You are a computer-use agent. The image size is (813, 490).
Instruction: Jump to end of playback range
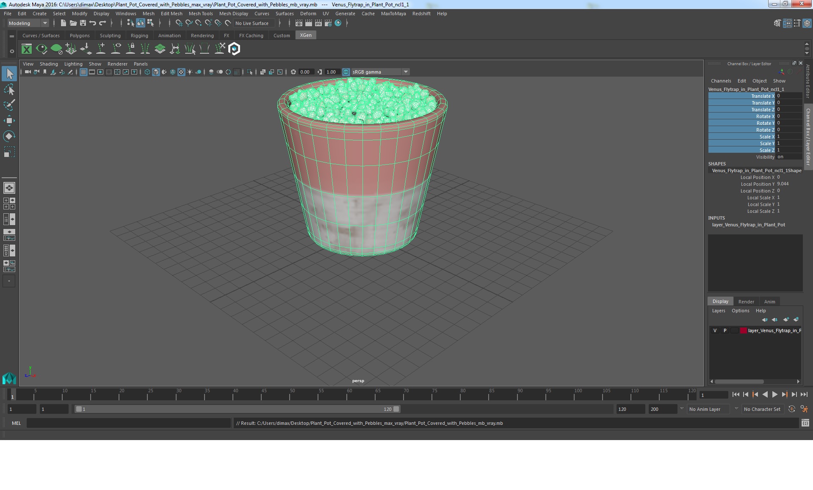point(804,394)
